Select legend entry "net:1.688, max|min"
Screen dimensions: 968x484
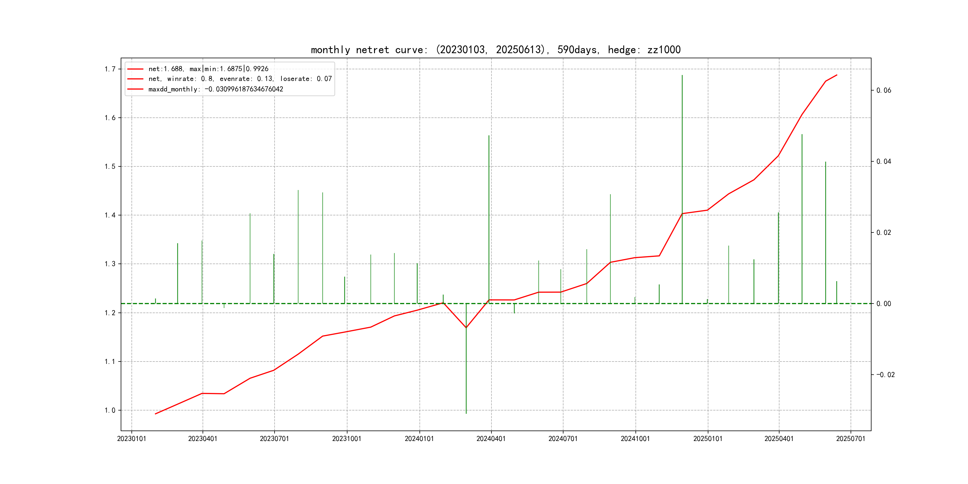point(208,69)
